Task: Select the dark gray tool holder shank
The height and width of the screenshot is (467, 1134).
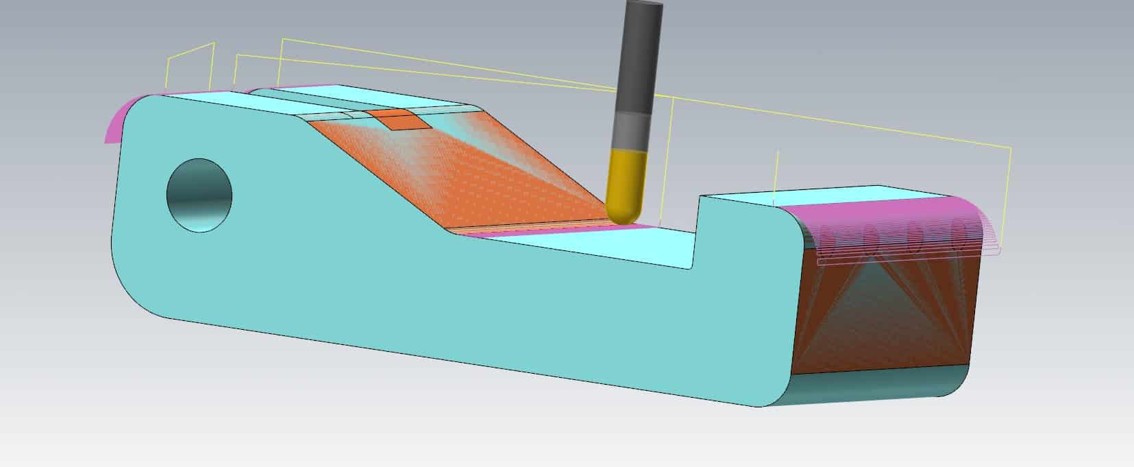Action: point(641,56)
